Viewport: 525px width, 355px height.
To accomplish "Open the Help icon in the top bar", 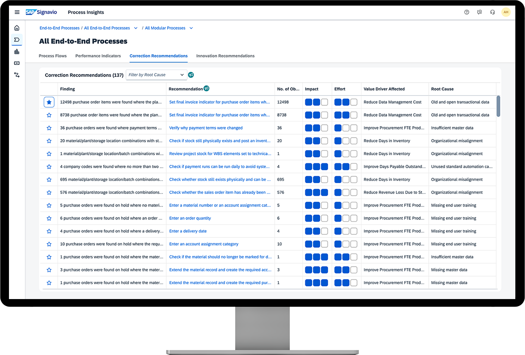I will point(467,12).
